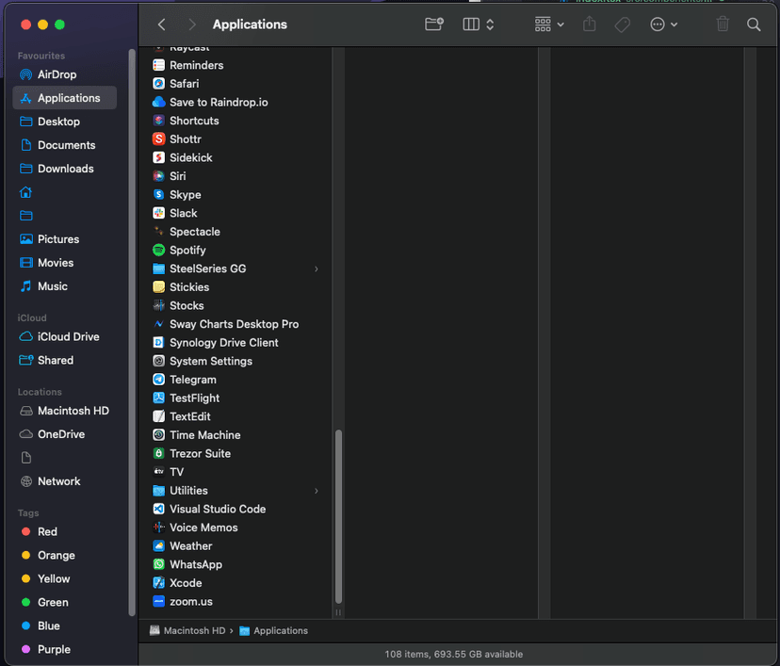Screen dimensions: 780x666
Task: Click the forward navigation chevron
Action: (x=192, y=24)
